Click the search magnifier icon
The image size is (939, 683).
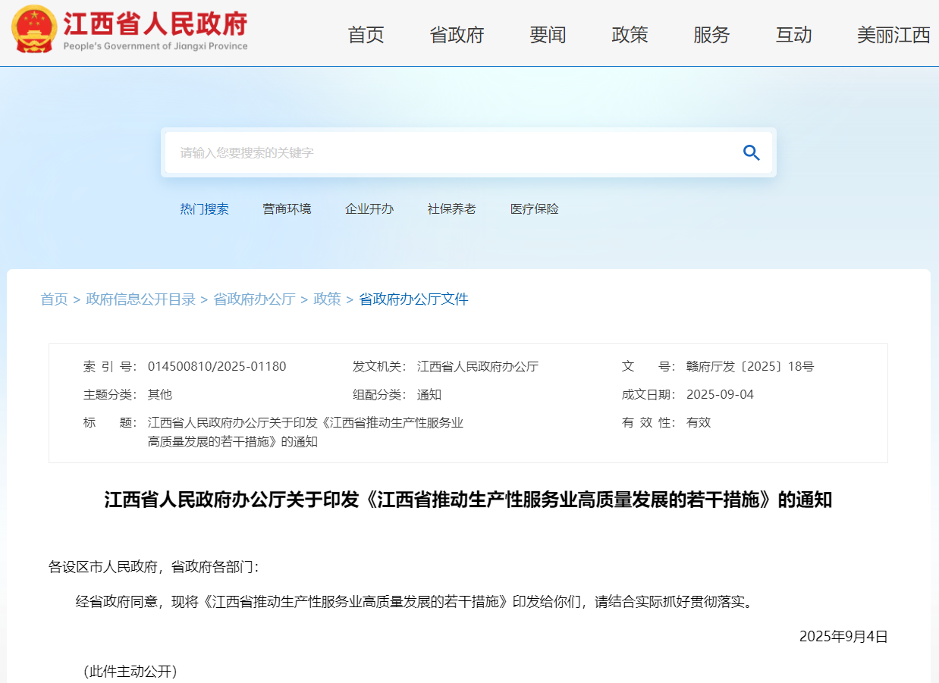click(x=751, y=152)
